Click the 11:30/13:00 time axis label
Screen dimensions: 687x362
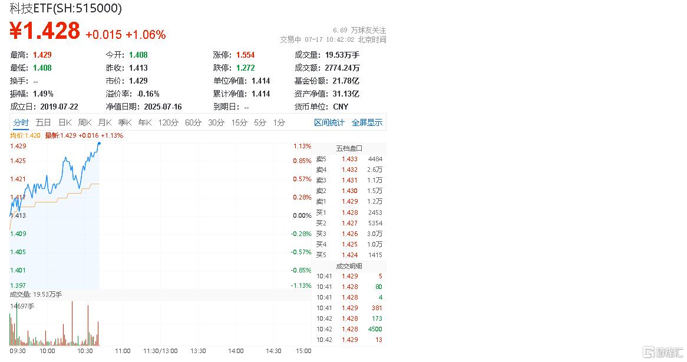[x=160, y=351]
